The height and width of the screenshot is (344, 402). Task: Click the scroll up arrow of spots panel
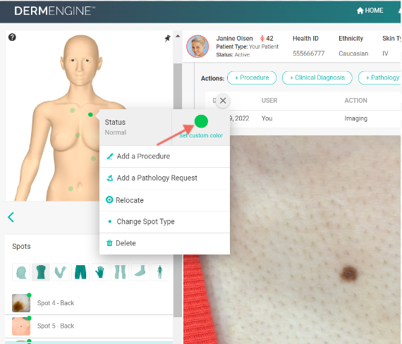coord(178,36)
